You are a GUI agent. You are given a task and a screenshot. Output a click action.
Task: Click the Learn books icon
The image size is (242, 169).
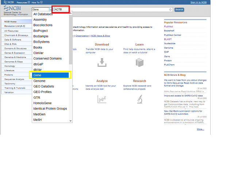point(139,62)
